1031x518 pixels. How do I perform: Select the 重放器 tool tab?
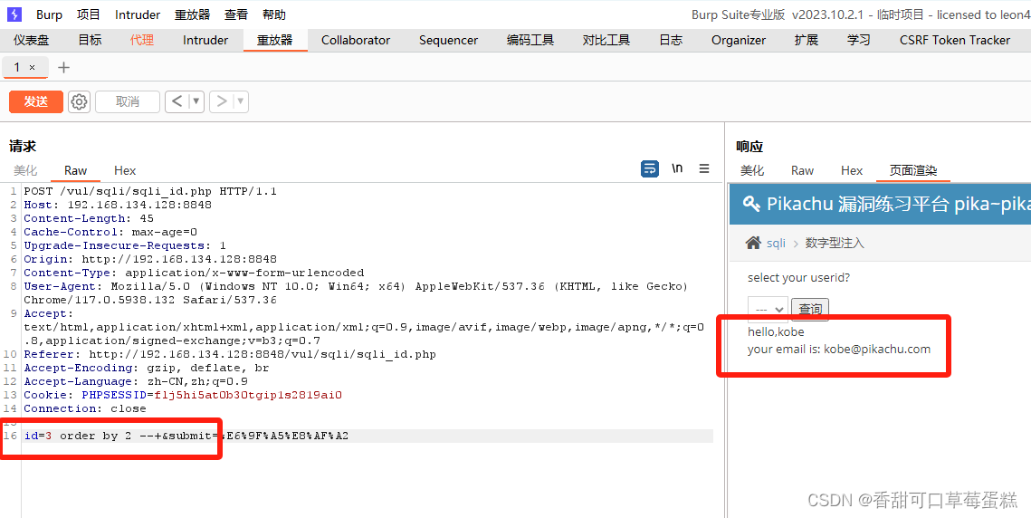(x=275, y=40)
